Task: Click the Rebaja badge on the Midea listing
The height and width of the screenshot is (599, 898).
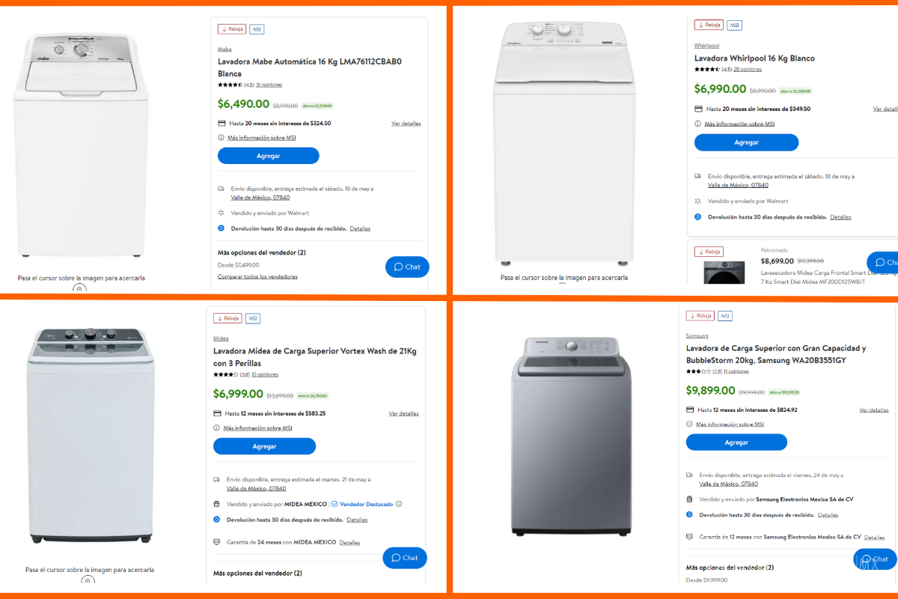Action: click(x=227, y=317)
